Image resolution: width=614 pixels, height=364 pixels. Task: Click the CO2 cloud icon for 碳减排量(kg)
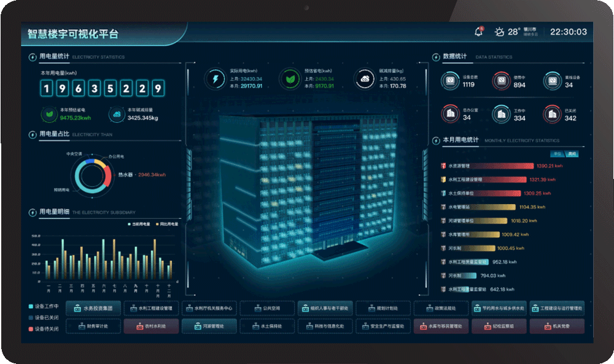[x=365, y=79]
